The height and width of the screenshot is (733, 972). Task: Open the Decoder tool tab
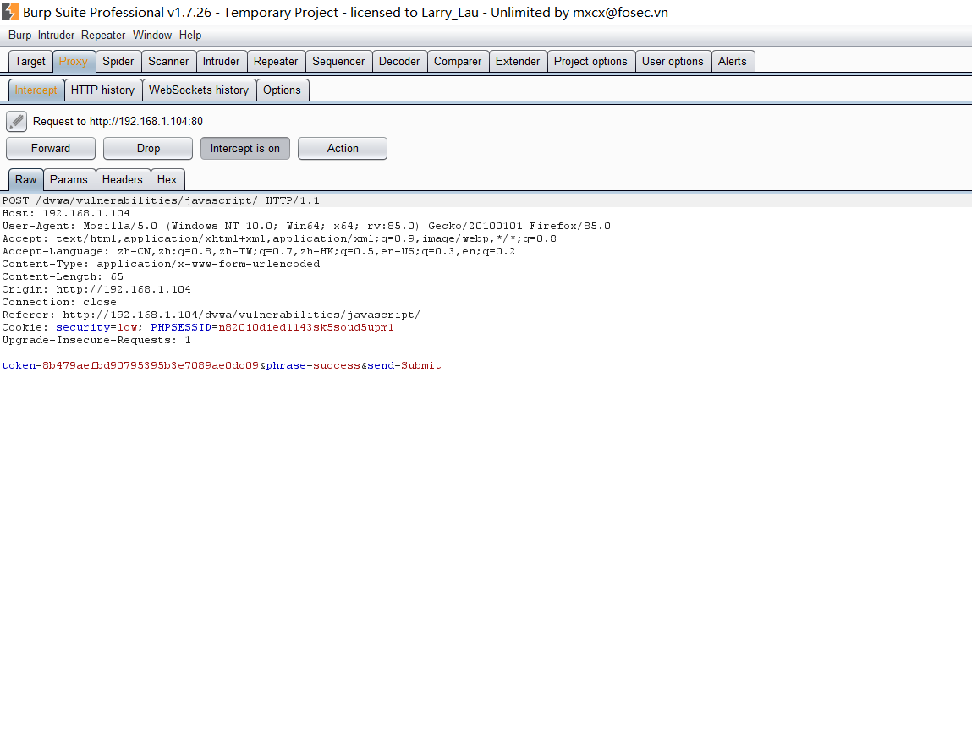[399, 62]
